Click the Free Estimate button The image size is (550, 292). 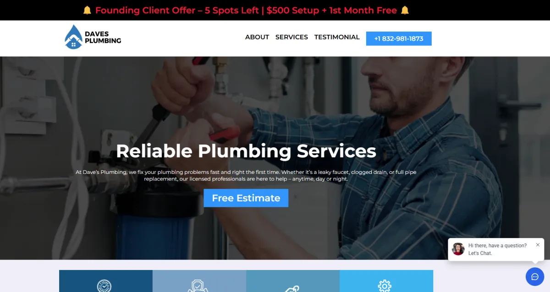click(x=246, y=198)
